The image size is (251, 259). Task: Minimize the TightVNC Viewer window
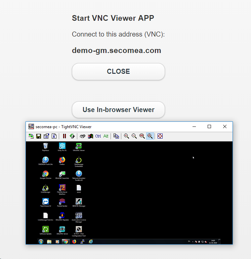pos(194,126)
